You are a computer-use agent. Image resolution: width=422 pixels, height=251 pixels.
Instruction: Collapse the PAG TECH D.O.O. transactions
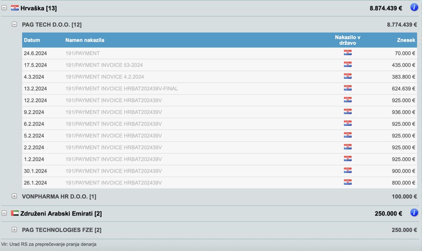pyautogui.click(x=14, y=25)
